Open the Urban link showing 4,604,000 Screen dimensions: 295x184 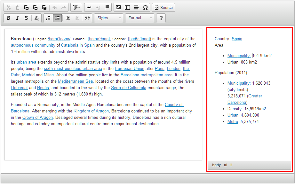point(233,115)
